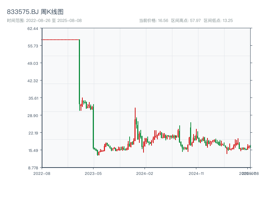Click the x-axis label 2024-11
The width and height of the screenshot is (278, 209).
[x=196, y=173]
